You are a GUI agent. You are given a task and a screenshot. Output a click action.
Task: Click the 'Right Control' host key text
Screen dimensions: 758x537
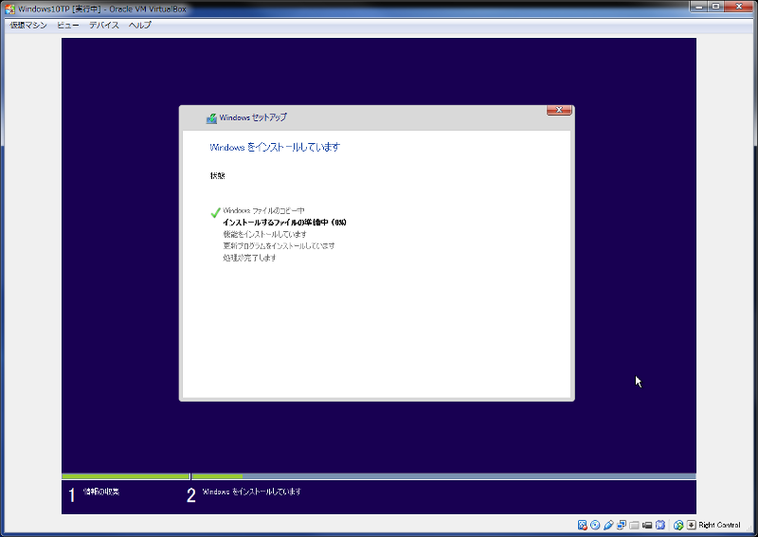(719, 525)
